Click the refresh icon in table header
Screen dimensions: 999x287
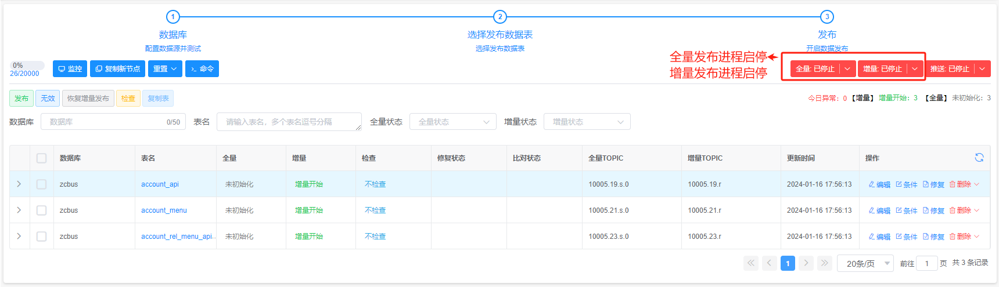point(979,158)
